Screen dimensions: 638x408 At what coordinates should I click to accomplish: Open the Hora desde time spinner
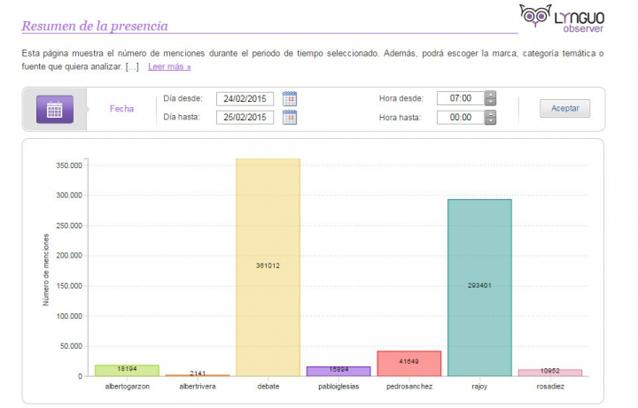click(x=491, y=98)
